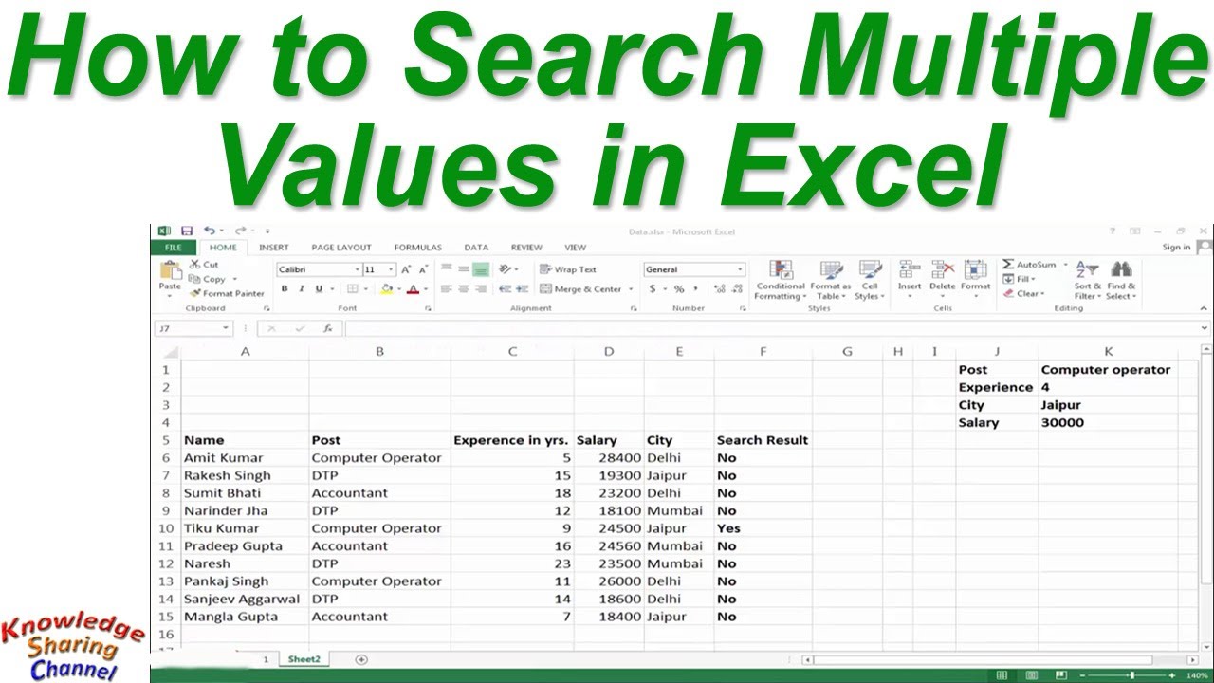Open the General number format dropdown
This screenshot has height=683, width=1214.
coord(740,269)
